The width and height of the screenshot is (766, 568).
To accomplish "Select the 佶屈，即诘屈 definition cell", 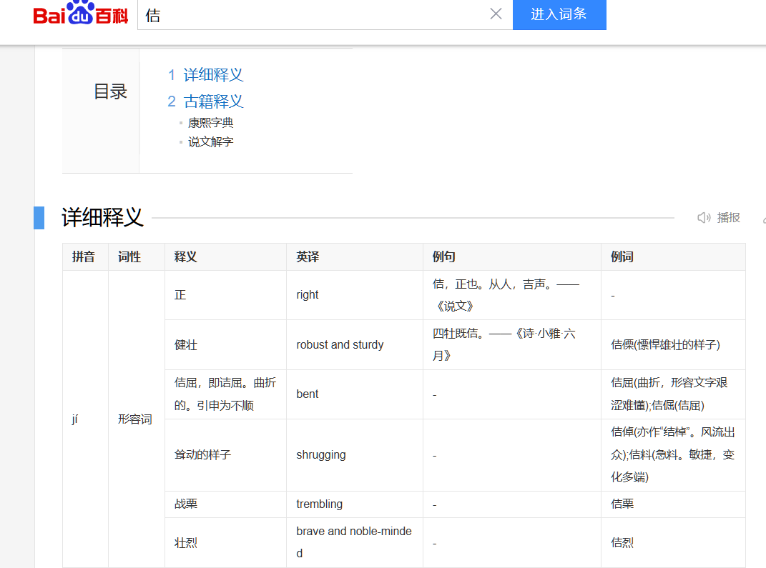I will pyautogui.click(x=226, y=394).
